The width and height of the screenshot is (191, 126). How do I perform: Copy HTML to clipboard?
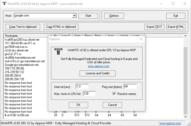tap(61, 27)
